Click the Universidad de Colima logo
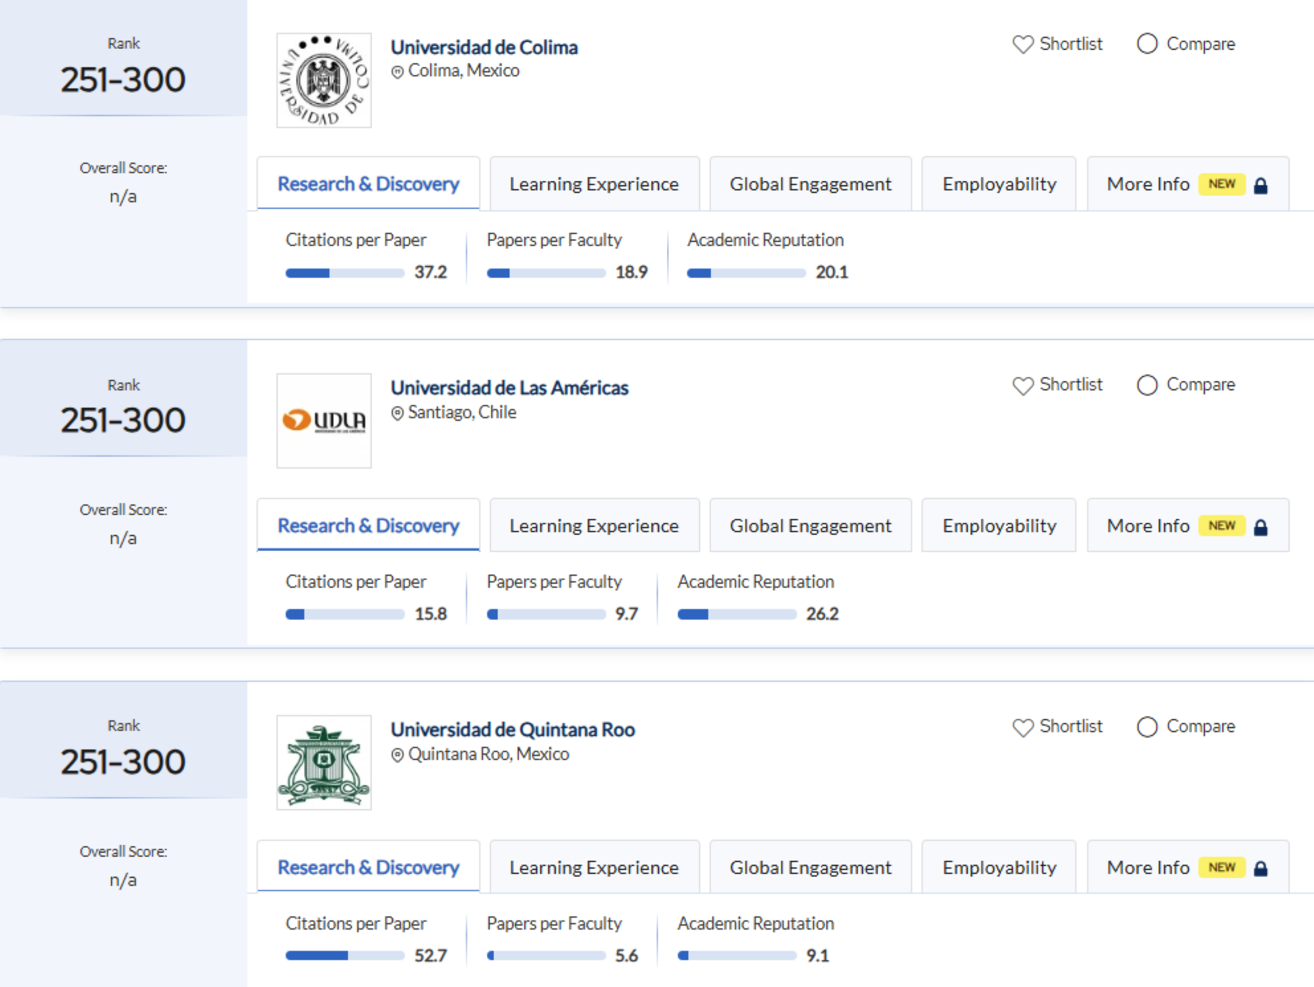The height and width of the screenshot is (987, 1314). click(324, 80)
